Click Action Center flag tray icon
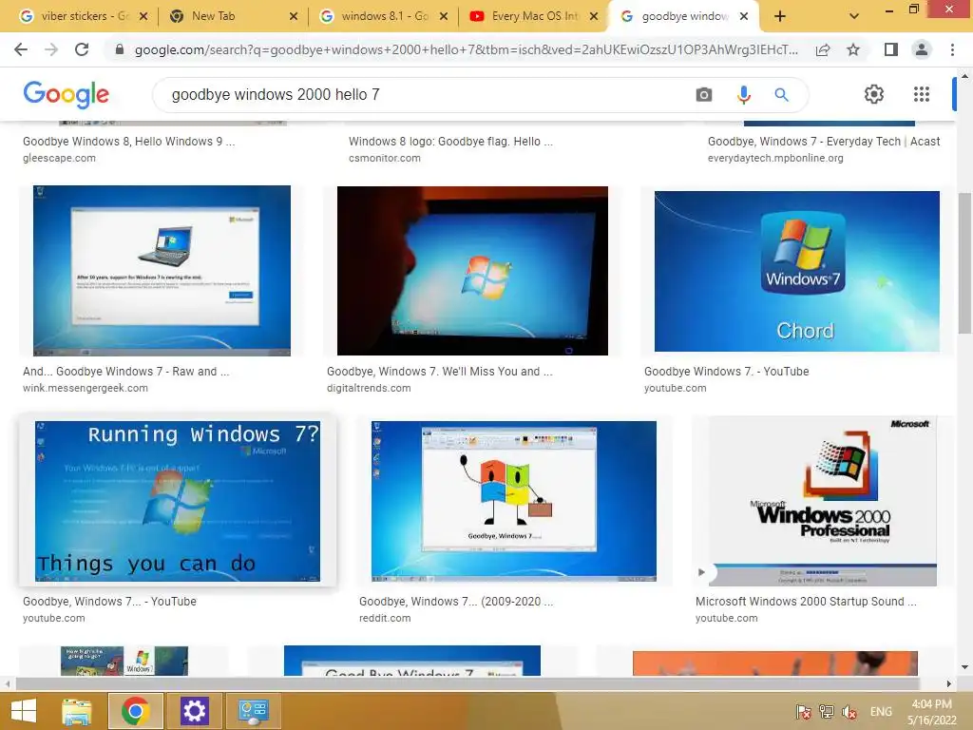This screenshot has width=973, height=730. point(804,712)
